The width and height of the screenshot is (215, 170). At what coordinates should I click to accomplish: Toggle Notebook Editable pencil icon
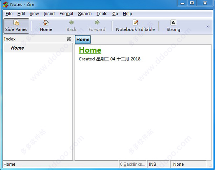click(135, 23)
